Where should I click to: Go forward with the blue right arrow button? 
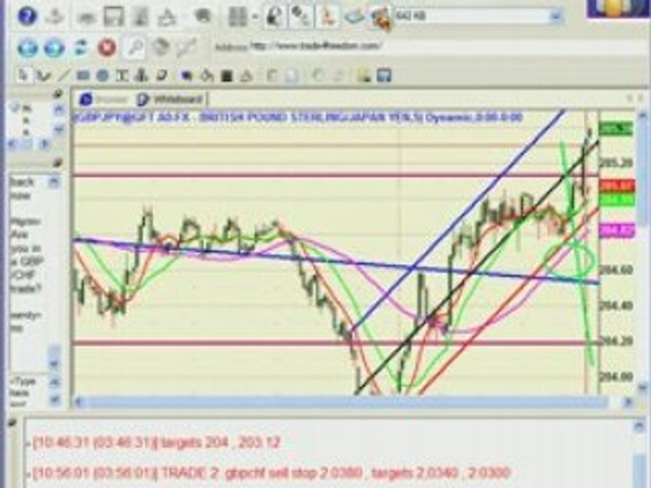point(54,47)
